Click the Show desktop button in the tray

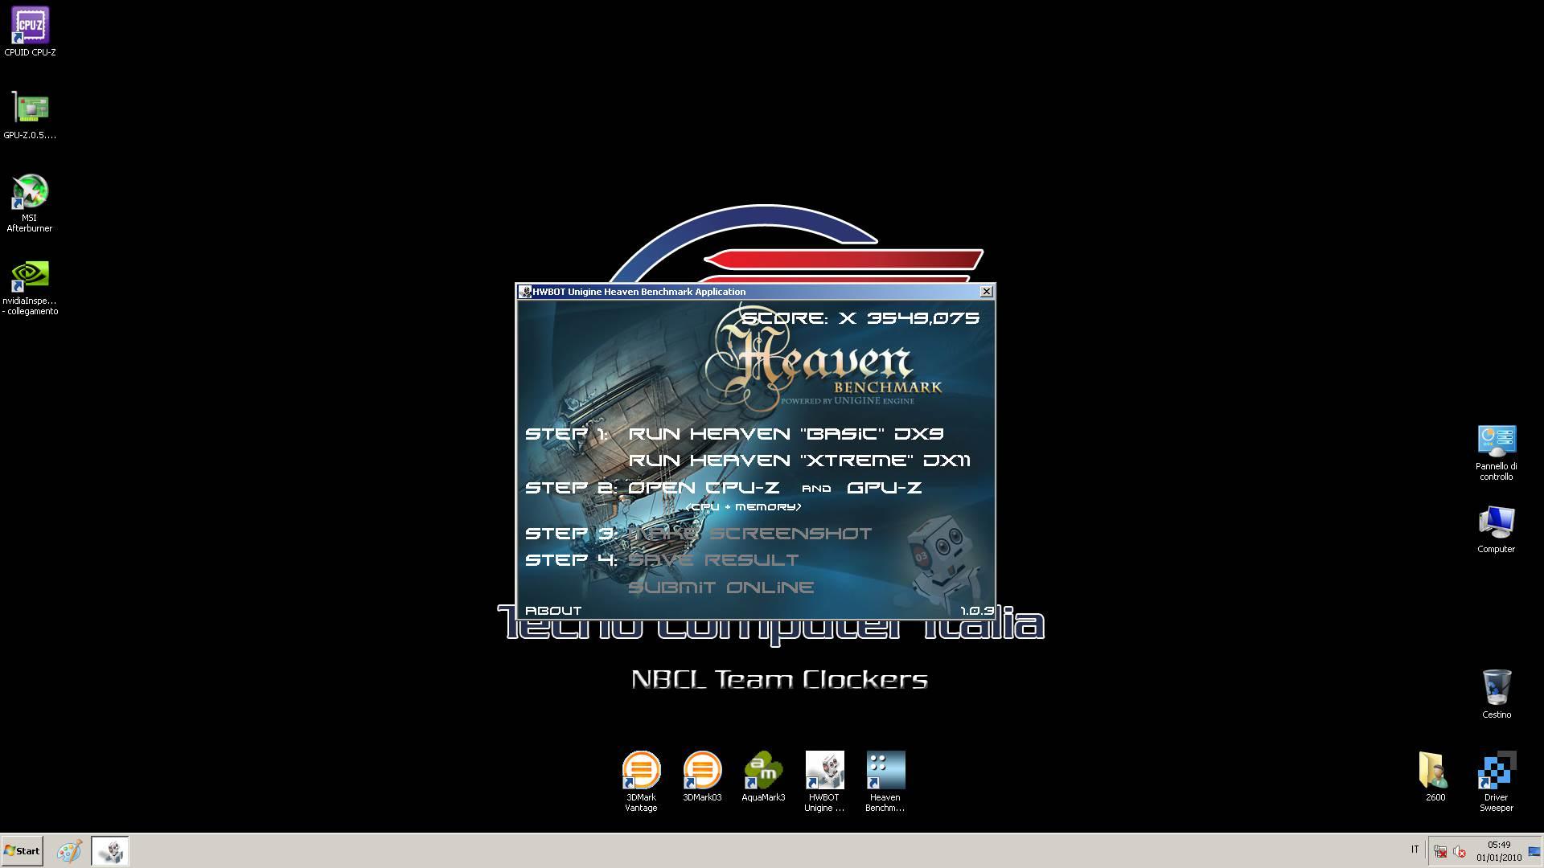tap(1535, 851)
